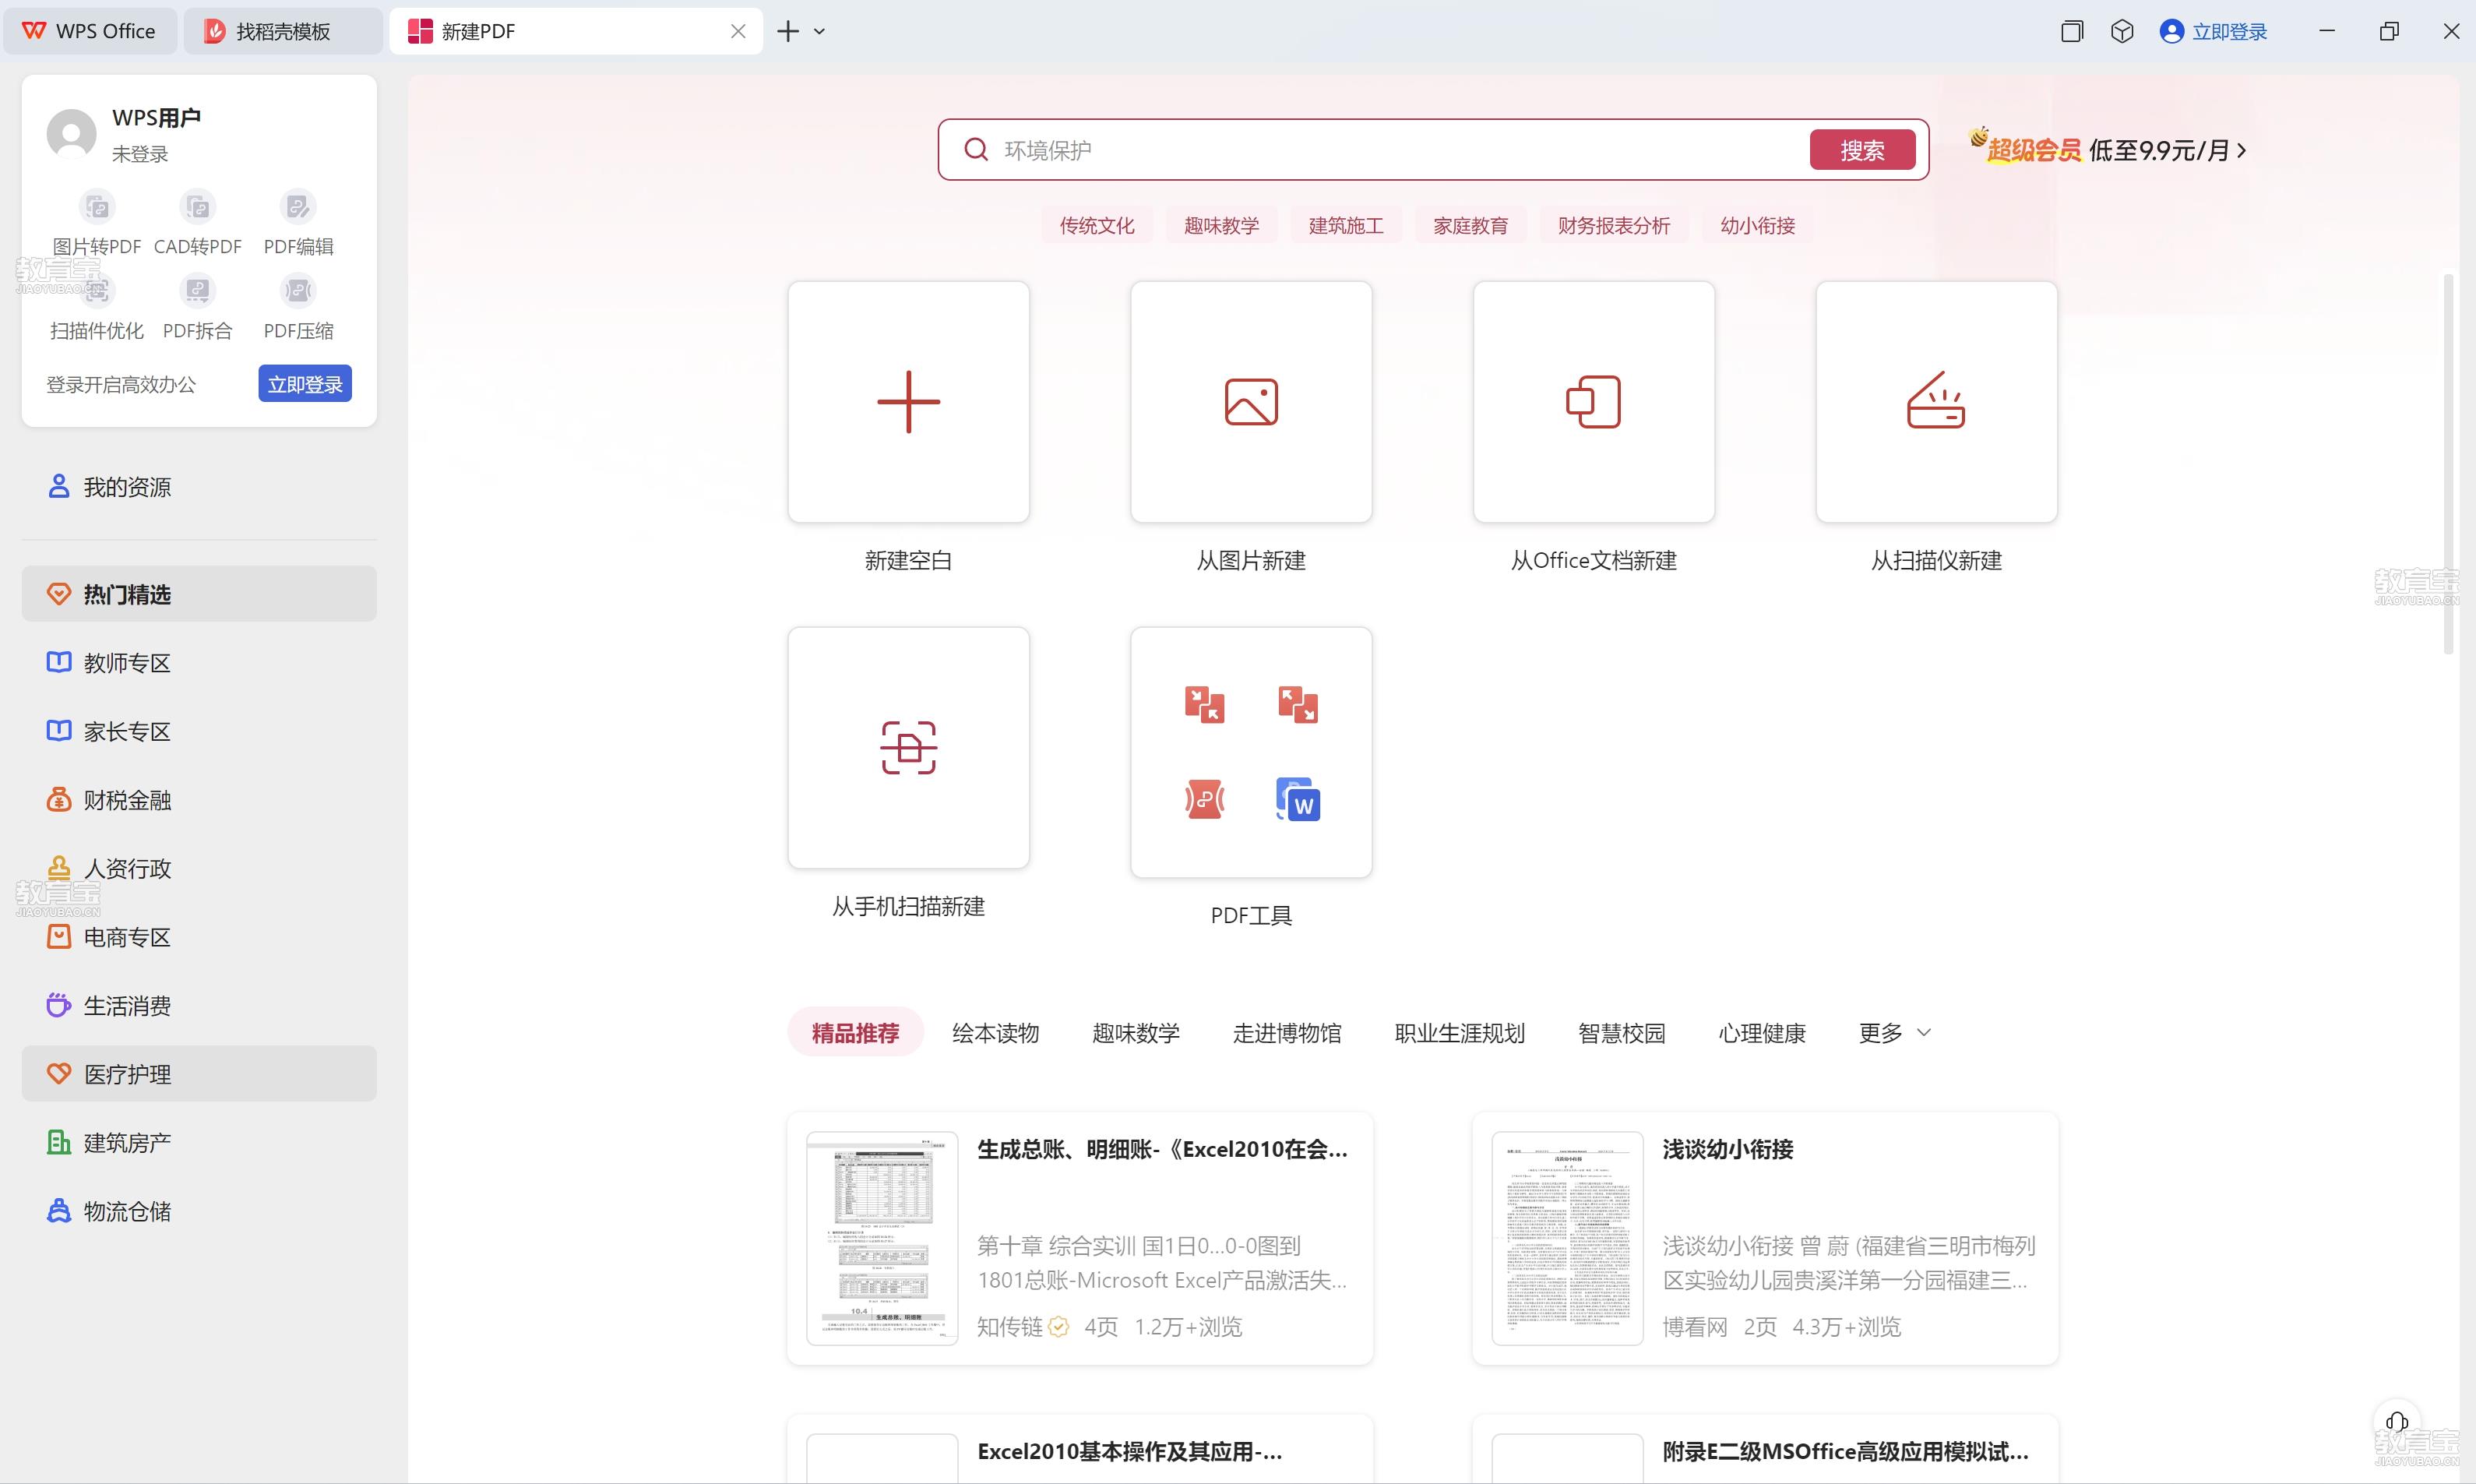Image resolution: width=2476 pixels, height=1484 pixels.
Task: Click the search magnifier icon
Action: coord(976,150)
